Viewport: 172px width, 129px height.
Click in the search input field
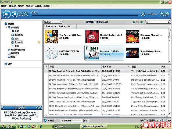pos(156,22)
